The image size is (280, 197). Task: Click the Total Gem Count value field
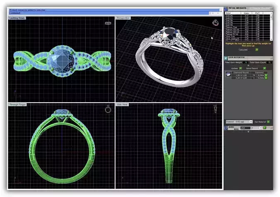tap(269, 62)
